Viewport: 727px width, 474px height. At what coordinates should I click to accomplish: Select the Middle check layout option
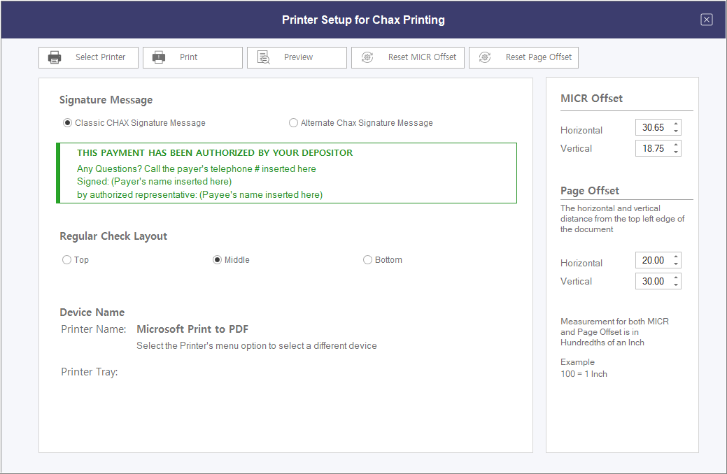(218, 260)
